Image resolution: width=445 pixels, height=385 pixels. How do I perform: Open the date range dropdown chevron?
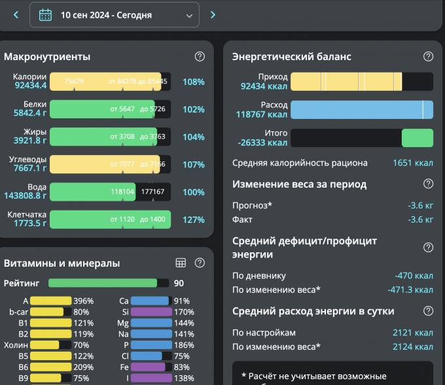[x=189, y=14]
